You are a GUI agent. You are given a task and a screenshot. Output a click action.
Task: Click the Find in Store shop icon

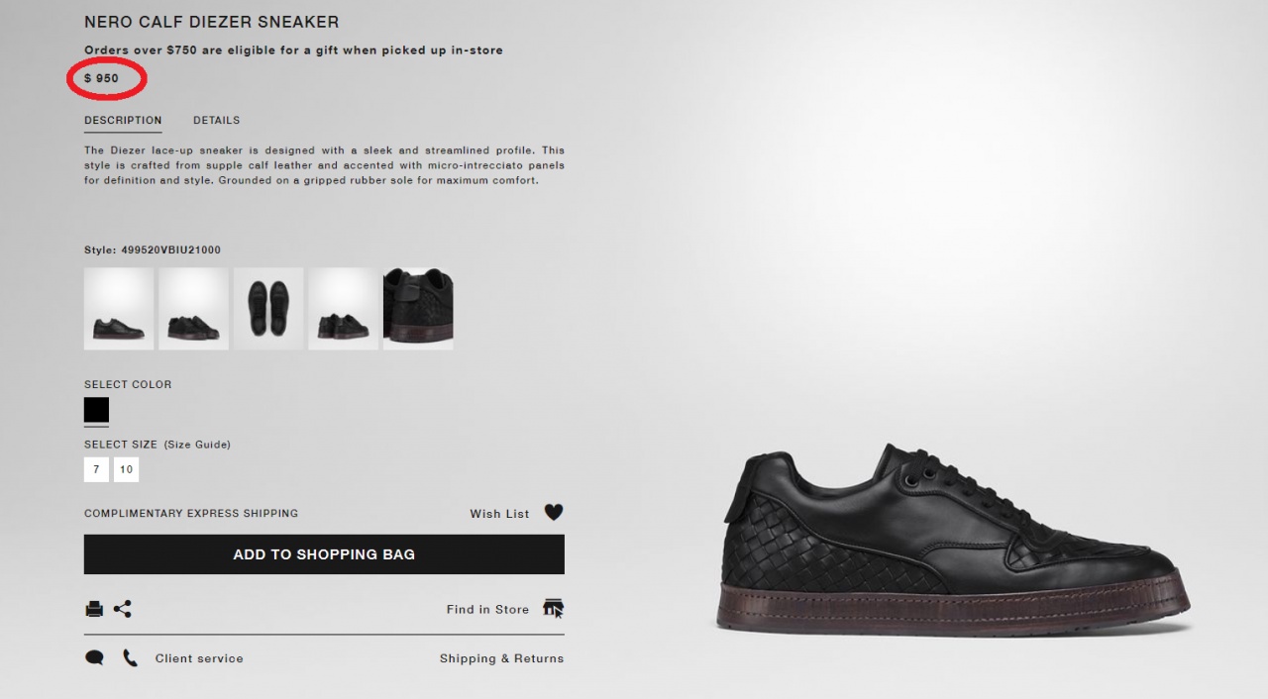click(x=554, y=608)
